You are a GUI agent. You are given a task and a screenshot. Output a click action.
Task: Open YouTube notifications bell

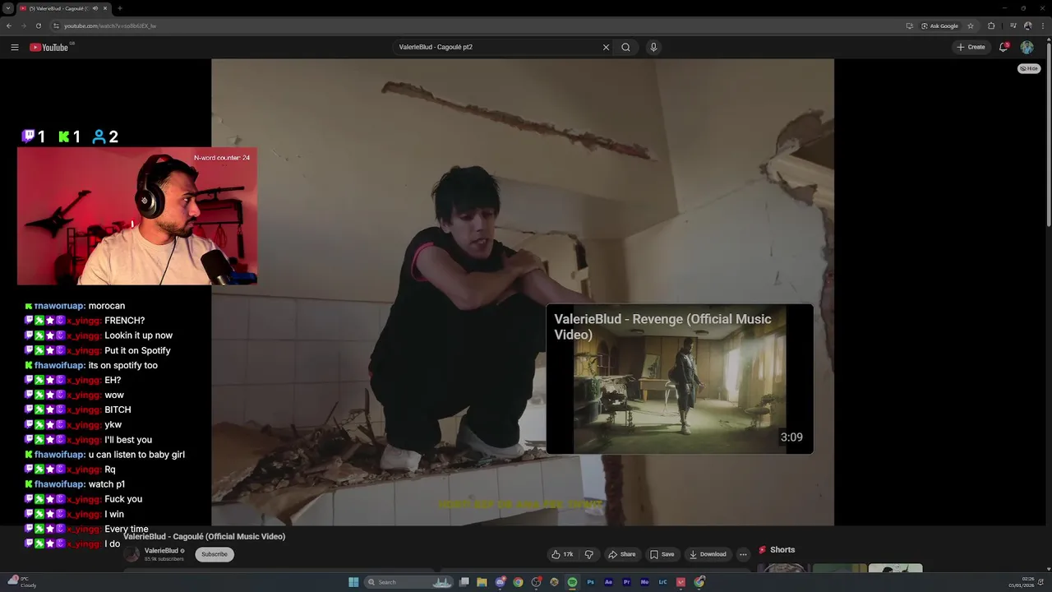click(1004, 47)
